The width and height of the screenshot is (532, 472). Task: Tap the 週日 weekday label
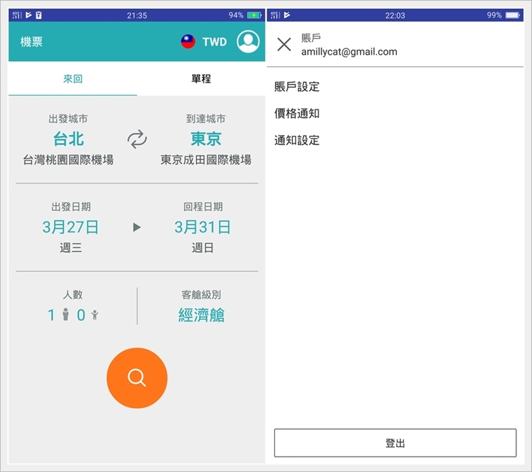pos(203,247)
